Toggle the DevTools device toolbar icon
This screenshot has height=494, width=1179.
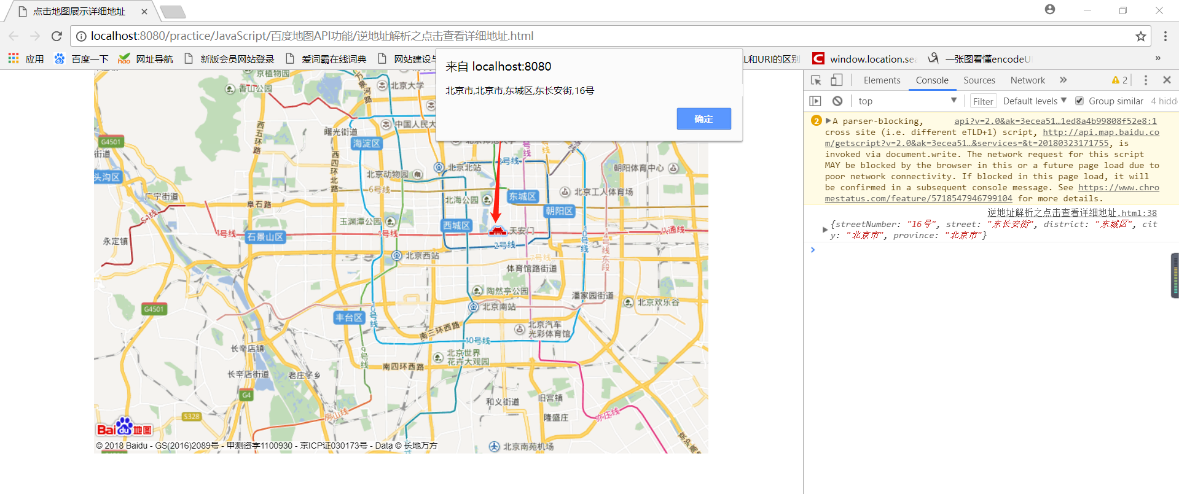point(836,80)
